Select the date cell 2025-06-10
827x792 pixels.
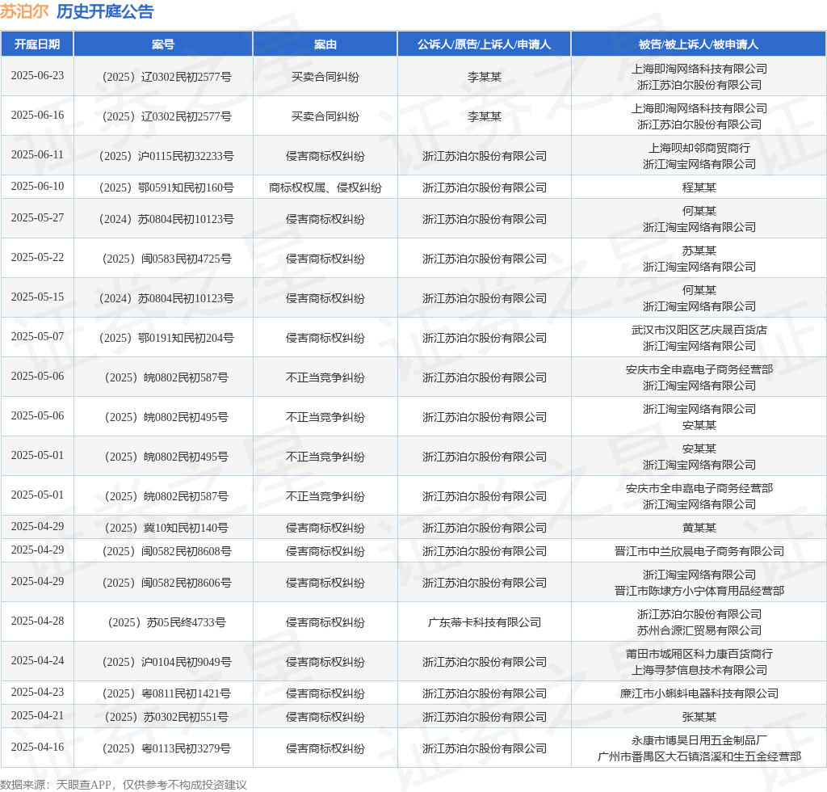click(x=37, y=186)
